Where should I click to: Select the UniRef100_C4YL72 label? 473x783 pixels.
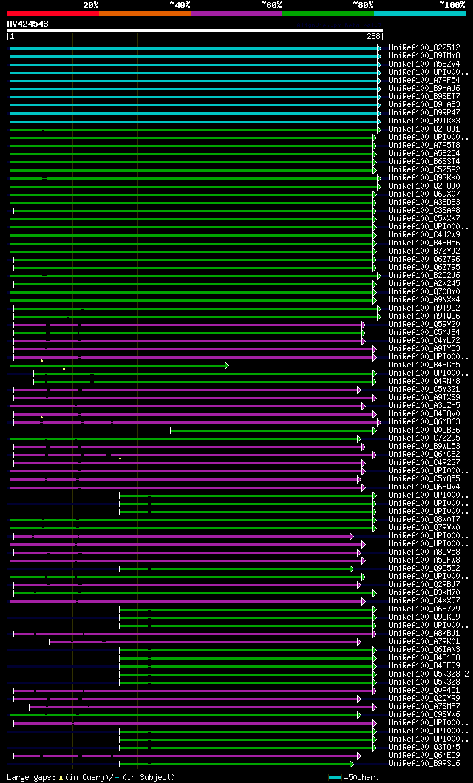pyautogui.click(x=425, y=341)
